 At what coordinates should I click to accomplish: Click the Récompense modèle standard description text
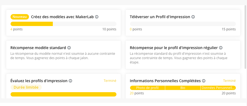tap(63, 56)
